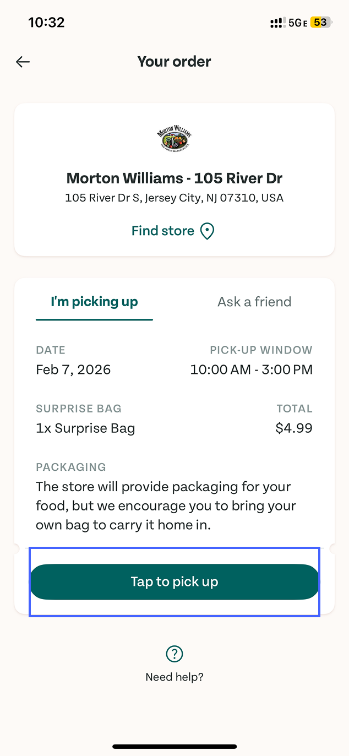Image resolution: width=349 pixels, height=756 pixels.
Task: Click the Morton Williams store logo
Action: pos(174,139)
